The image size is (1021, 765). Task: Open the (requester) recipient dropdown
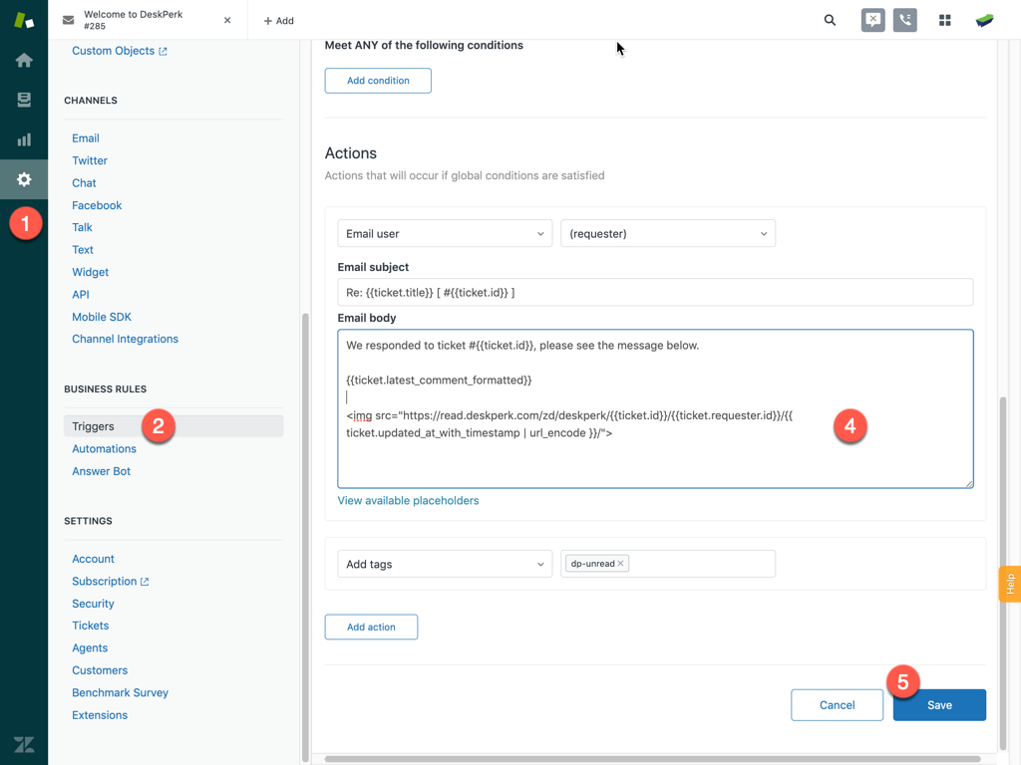coord(668,234)
